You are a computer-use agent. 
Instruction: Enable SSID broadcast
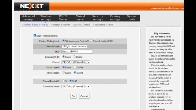coord(63,57)
